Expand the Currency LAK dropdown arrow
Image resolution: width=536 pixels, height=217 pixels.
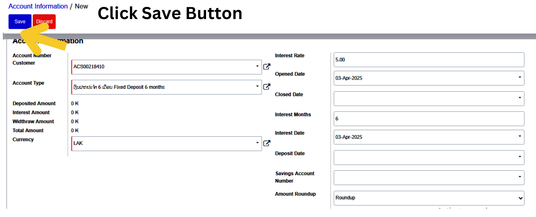coord(257,143)
